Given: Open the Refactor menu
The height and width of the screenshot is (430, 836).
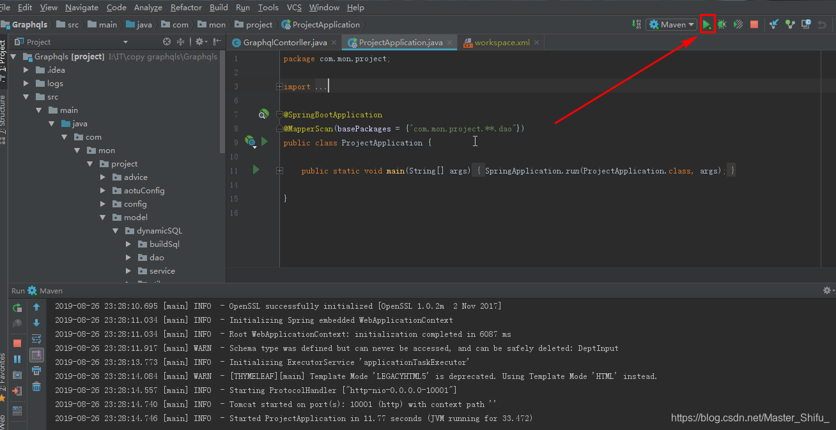Looking at the screenshot, I should (186, 7).
